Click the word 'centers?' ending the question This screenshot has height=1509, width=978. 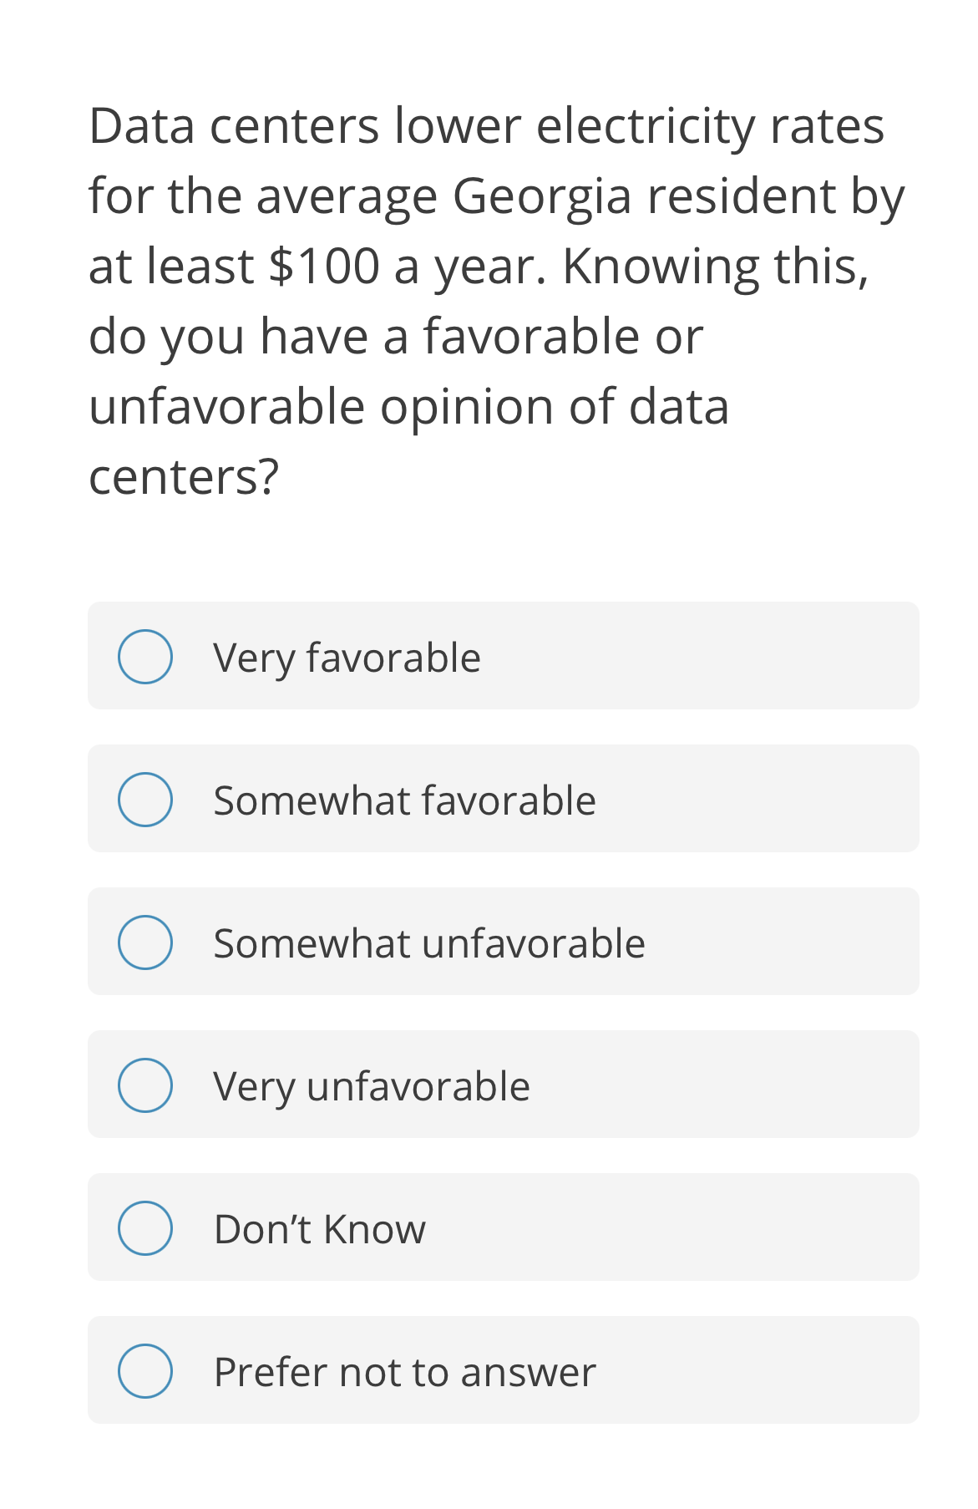tap(184, 477)
